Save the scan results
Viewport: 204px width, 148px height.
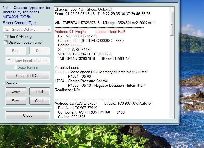[x=16, y=101]
